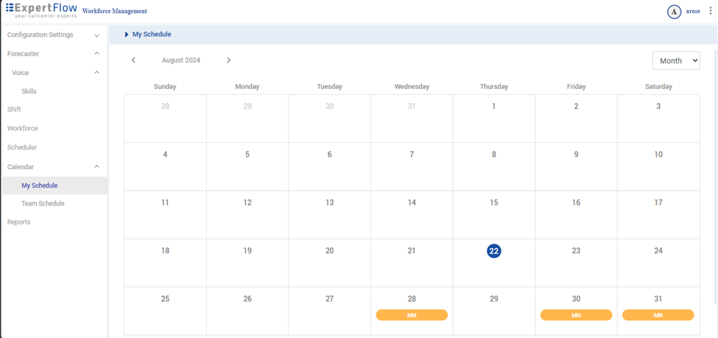Screen dimensions: 718x338
Task: Expand Configuration Settings chevron
Action: [x=96, y=35]
